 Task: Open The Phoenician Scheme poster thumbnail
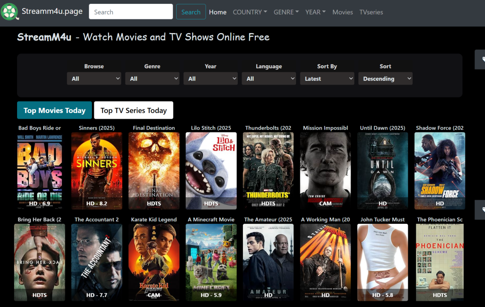(x=440, y=263)
